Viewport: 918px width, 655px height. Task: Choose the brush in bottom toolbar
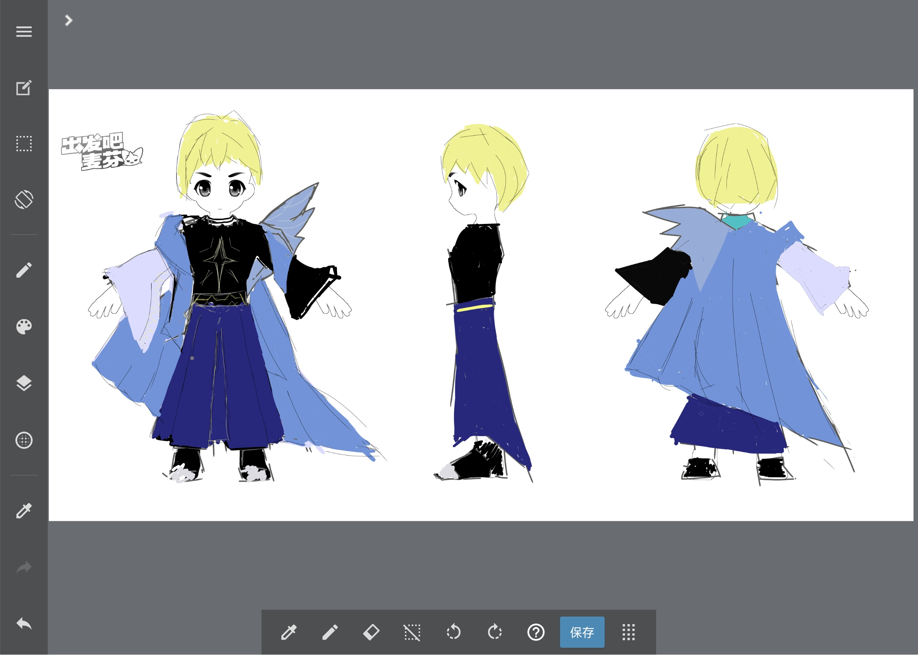click(x=330, y=633)
